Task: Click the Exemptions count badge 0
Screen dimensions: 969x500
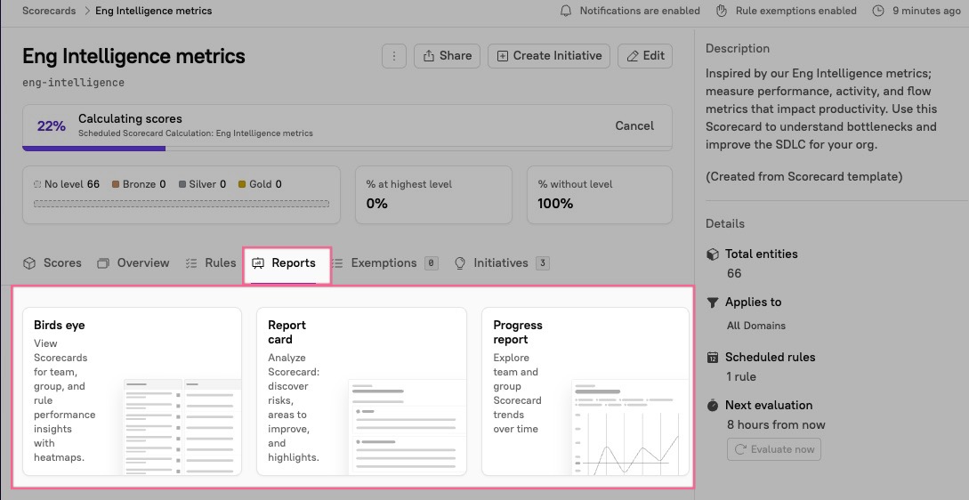Action: (x=432, y=263)
